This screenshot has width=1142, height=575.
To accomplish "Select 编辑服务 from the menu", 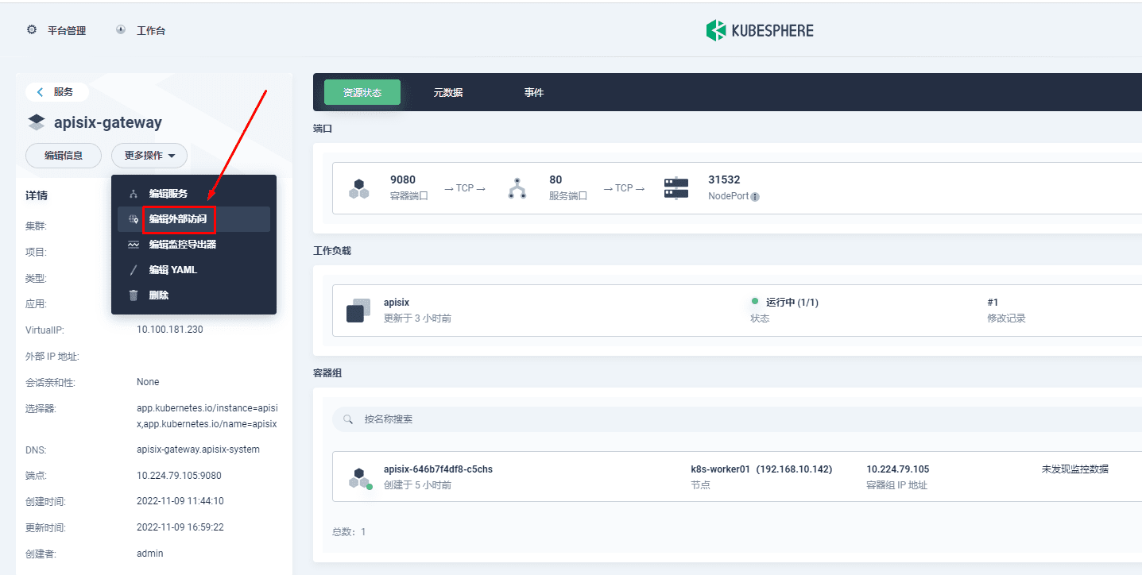I will click(x=194, y=194).
